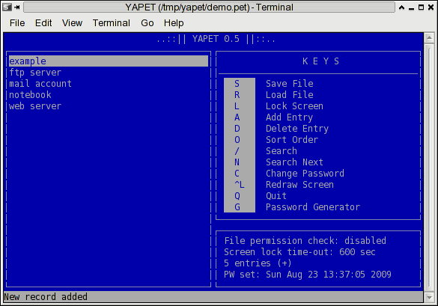
Task: Click the 'K E Y S' panel heading
Action: pyautogui.click(x=320, y=61)
